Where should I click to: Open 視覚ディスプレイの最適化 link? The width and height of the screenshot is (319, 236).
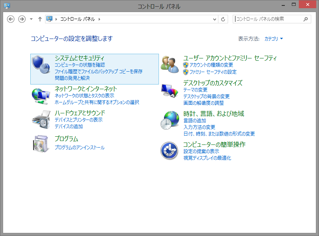point(207,158)
